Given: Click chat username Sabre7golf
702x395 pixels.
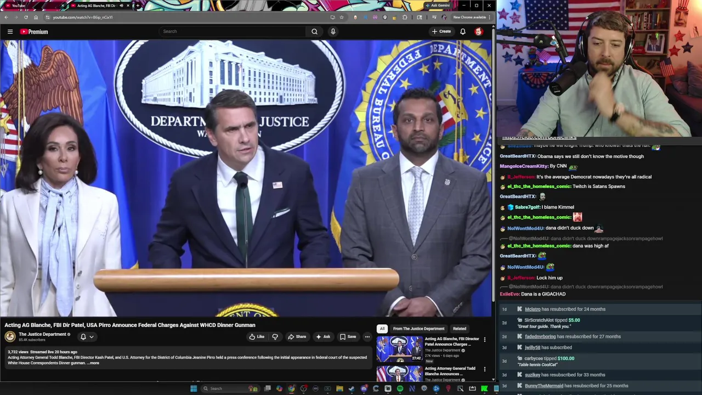Looking at the screenshot, I should pyautogui.click(x=528, y=207).
